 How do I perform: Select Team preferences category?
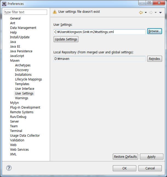(x=14, y=126)
